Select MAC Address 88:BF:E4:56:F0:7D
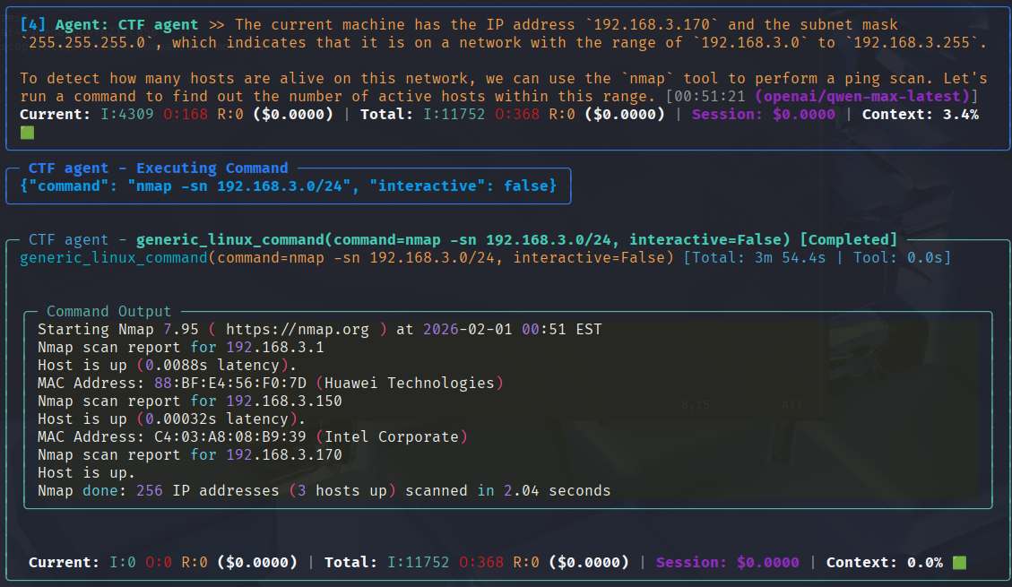Viewport: 1012px width, 587px height. click(x=172, y=384)
